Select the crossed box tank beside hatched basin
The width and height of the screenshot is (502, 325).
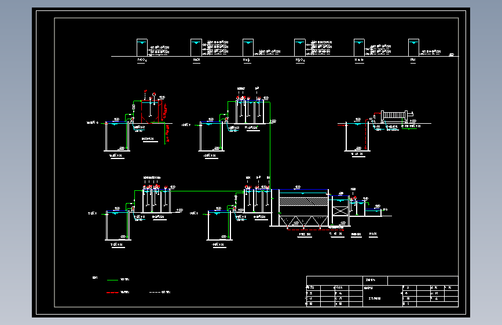(x=340, y=211)
